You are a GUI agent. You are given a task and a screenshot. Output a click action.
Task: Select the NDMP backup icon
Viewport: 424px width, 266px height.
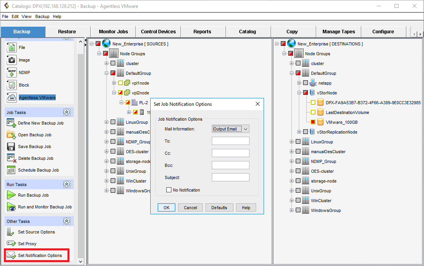pyautogui.click(x=12, y=72)
